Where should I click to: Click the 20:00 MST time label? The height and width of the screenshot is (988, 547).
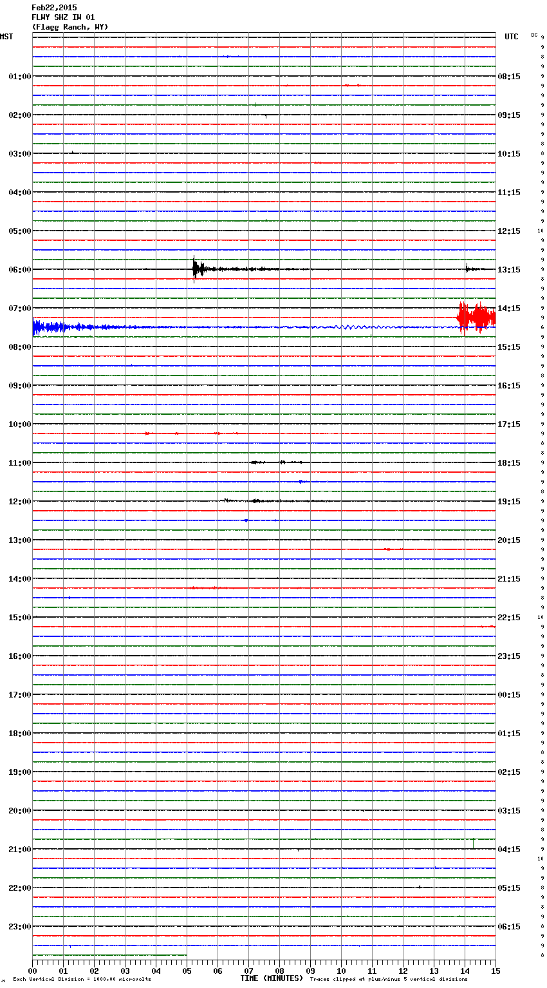click(20, 811)
